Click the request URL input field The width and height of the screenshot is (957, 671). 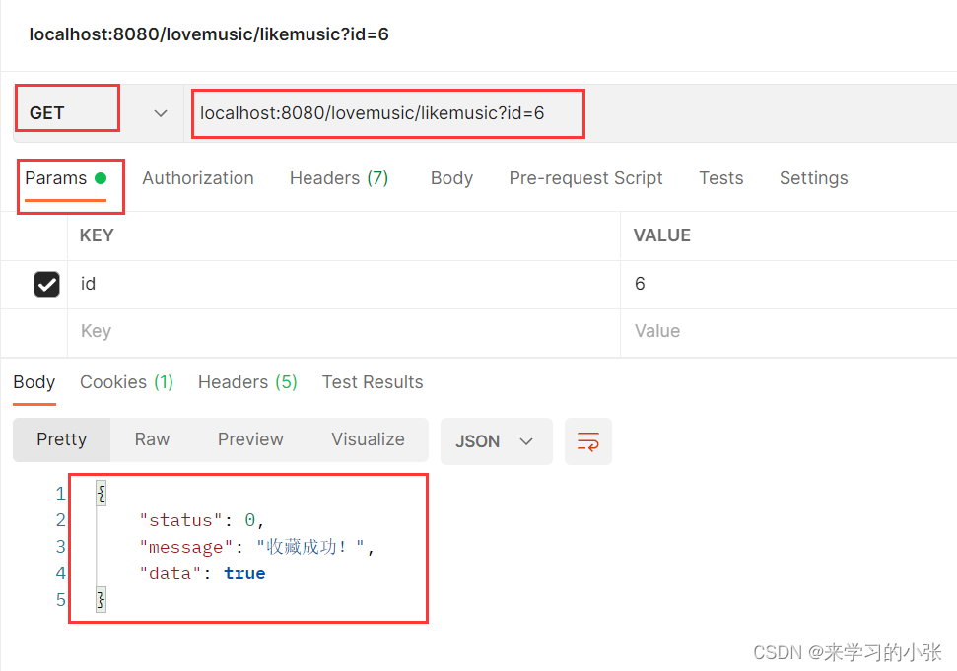click(x=571, y=113)
